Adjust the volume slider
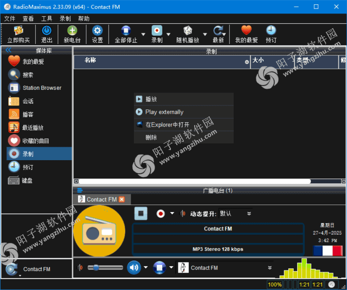347x290 pixels. [105, 267]
